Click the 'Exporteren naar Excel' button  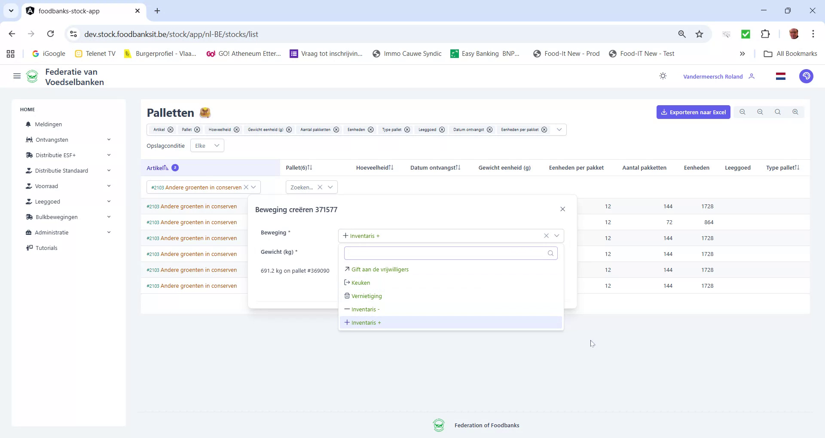[693, 112]
